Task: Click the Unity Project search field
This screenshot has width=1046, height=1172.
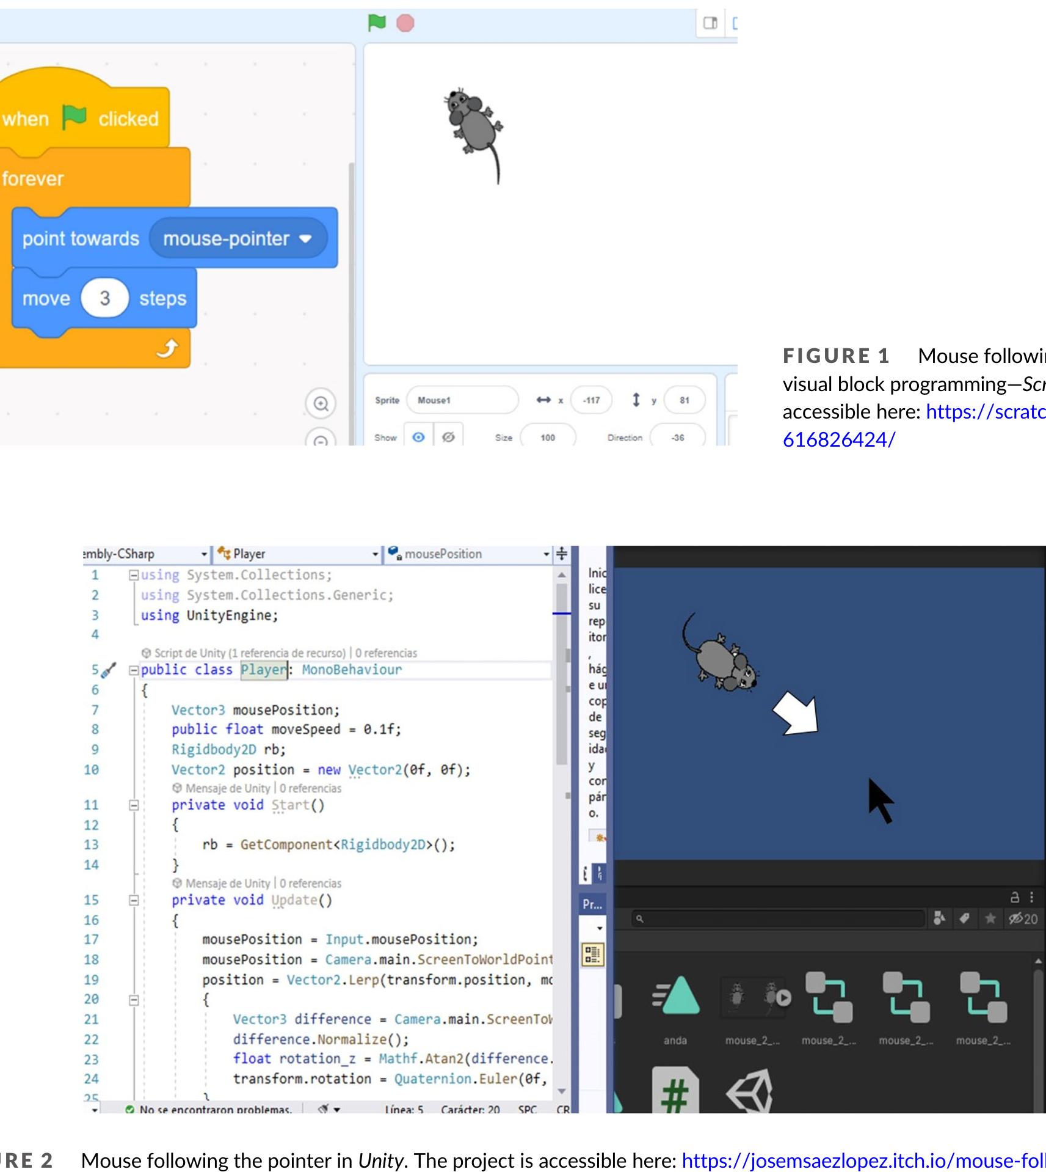Action: pos(779,918)
